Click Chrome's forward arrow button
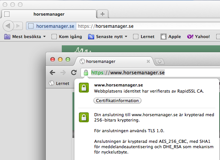This screenshot has height=160, width=220. point(63,72)
